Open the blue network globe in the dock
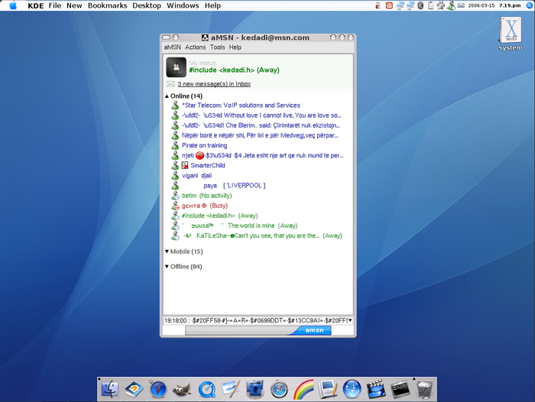 (x=352, y=389)
